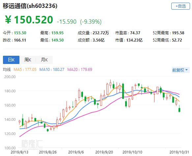Click the 2019/9/6 date axis label
The width and height of the screenshot is (192, 156).
76,152
